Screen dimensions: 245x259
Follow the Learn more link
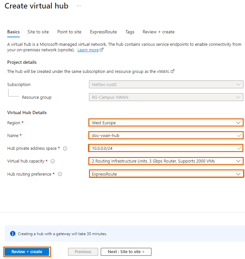click(88, 50)
